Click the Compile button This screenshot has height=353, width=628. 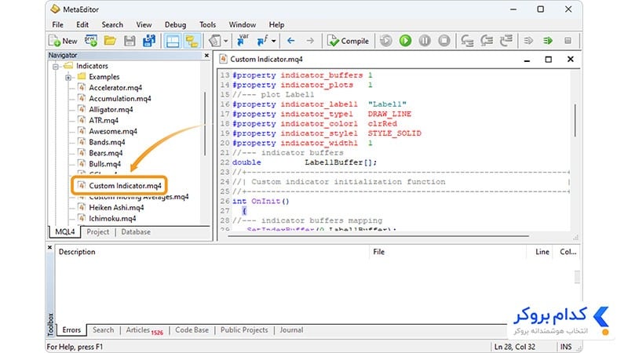(x=348, y=41)
